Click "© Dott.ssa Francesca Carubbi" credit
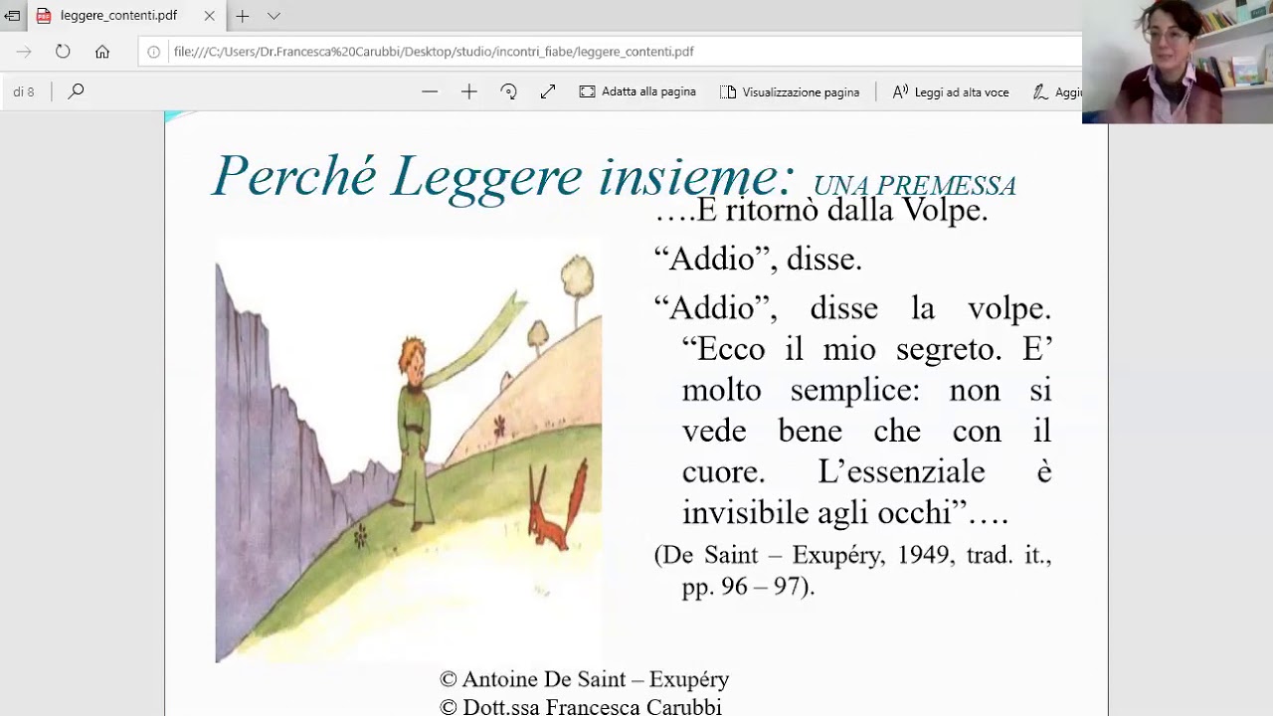Screen dimensions: 1273x716 581,707
